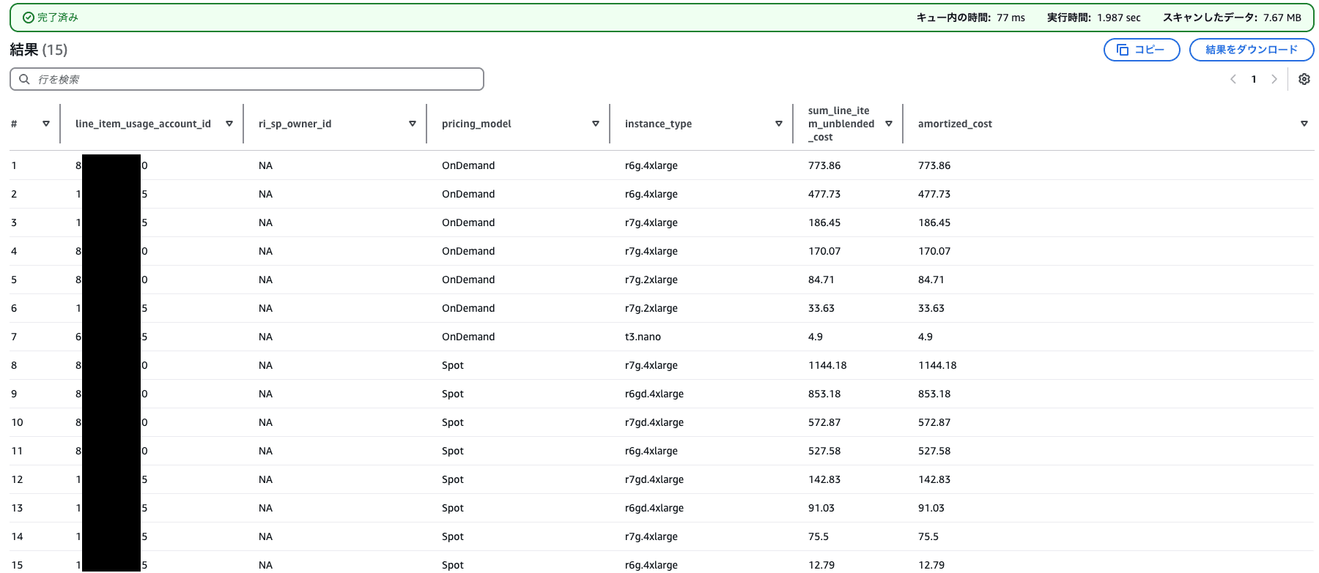Select unblended cost 170.07 in row 4
Image resolution: width=1319 pixels, height=573 pixels.
pyautogui.click(x=824, y=251)
